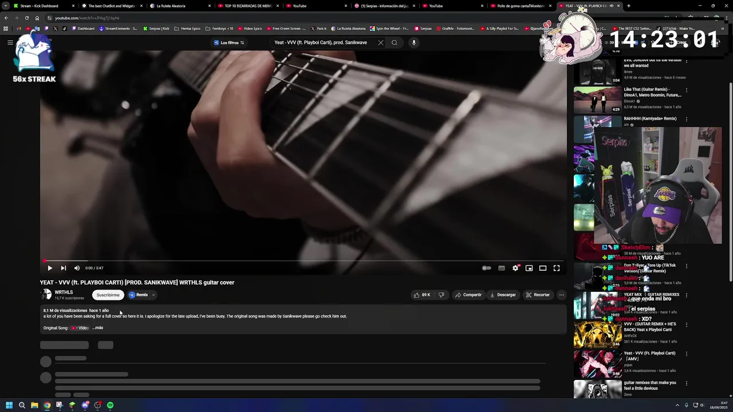Open StreamElements bookmark
The image size is (733, 412).
tap(119, 28)
